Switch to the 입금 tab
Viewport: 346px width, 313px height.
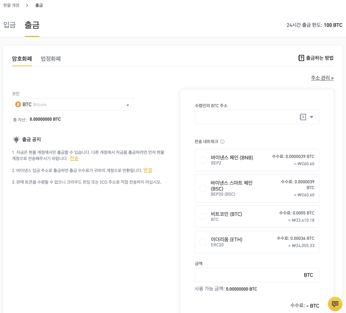[9, 25]
